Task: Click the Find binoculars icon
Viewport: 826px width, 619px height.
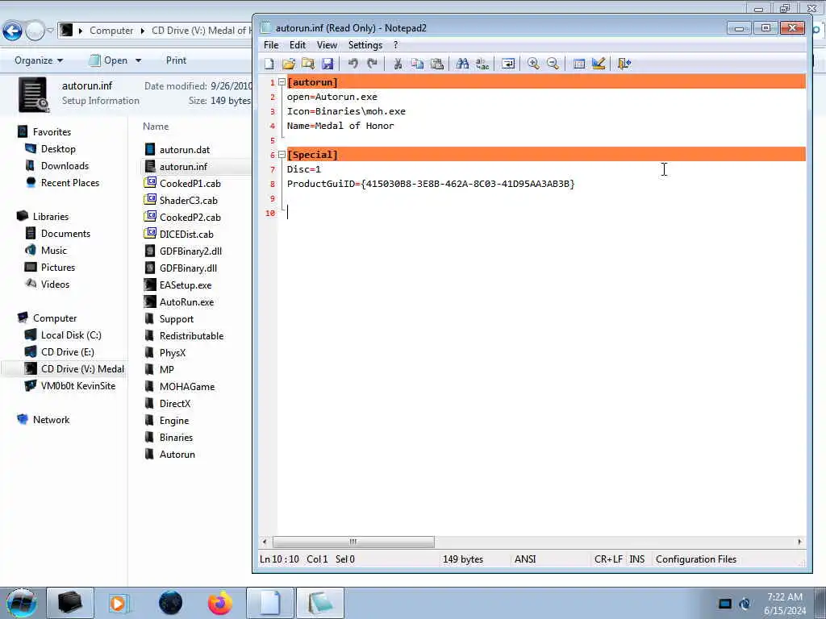Action: pos(462,64)
